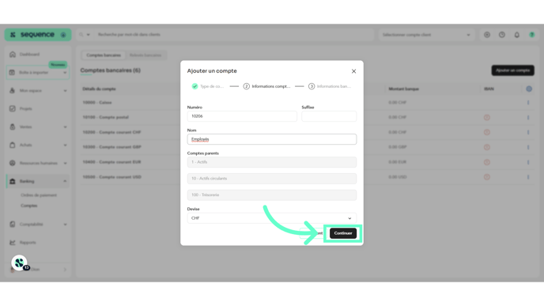This screenshot has height=306, width=544.
Task: Click the empty Suffixe input field
Action: [x=329, y=116]
